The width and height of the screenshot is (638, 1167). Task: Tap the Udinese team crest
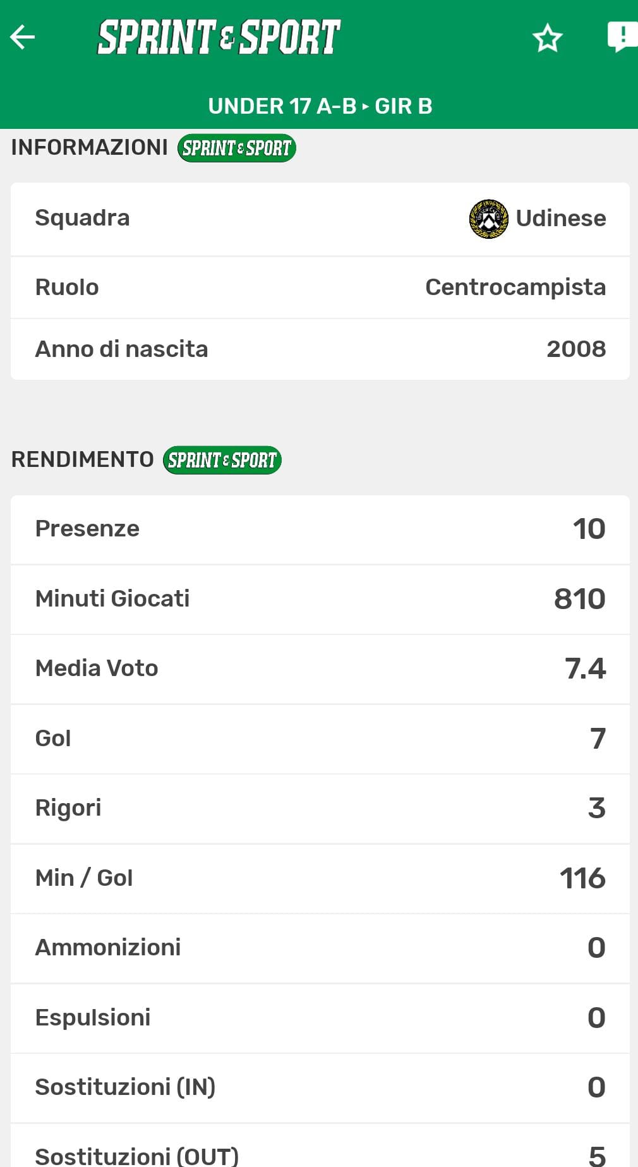[488, 219]
